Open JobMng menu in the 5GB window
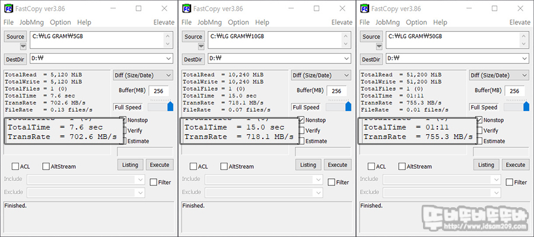 point(31,23)
